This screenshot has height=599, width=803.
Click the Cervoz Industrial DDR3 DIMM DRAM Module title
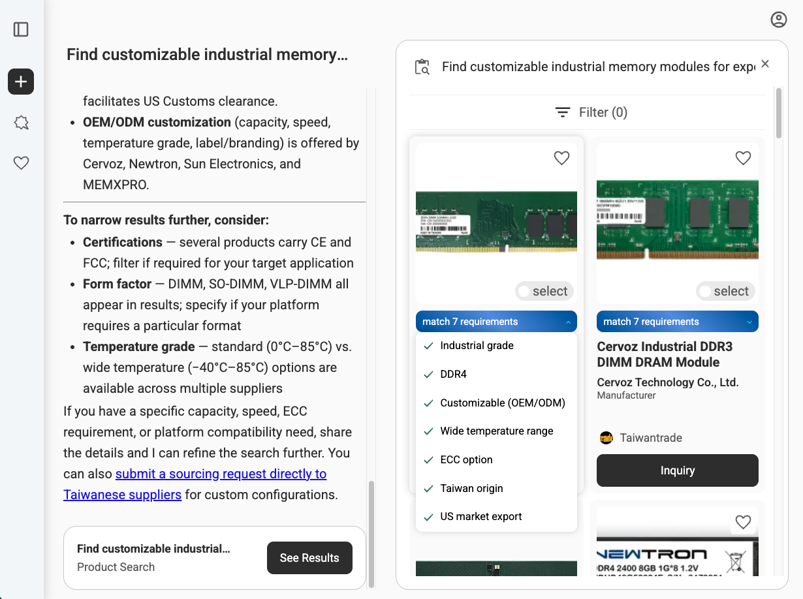coord(665,354)
